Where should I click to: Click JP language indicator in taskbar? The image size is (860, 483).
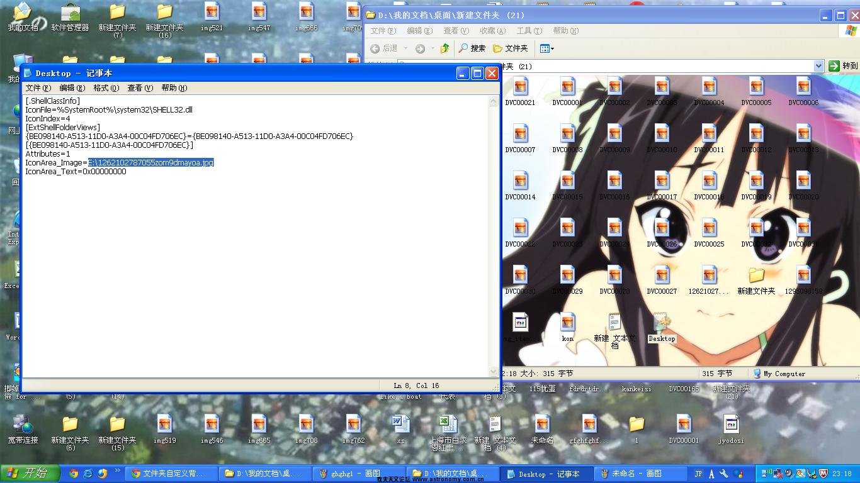pyautogui.click(x=698, y=474)
